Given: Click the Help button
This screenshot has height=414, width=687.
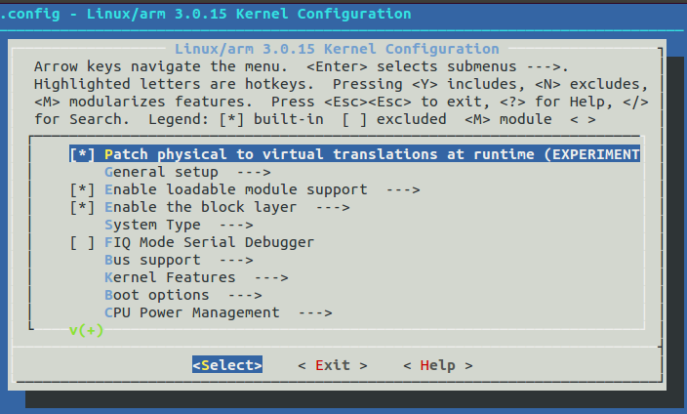Looking at the screenshot, I should [x=438, y=365].
